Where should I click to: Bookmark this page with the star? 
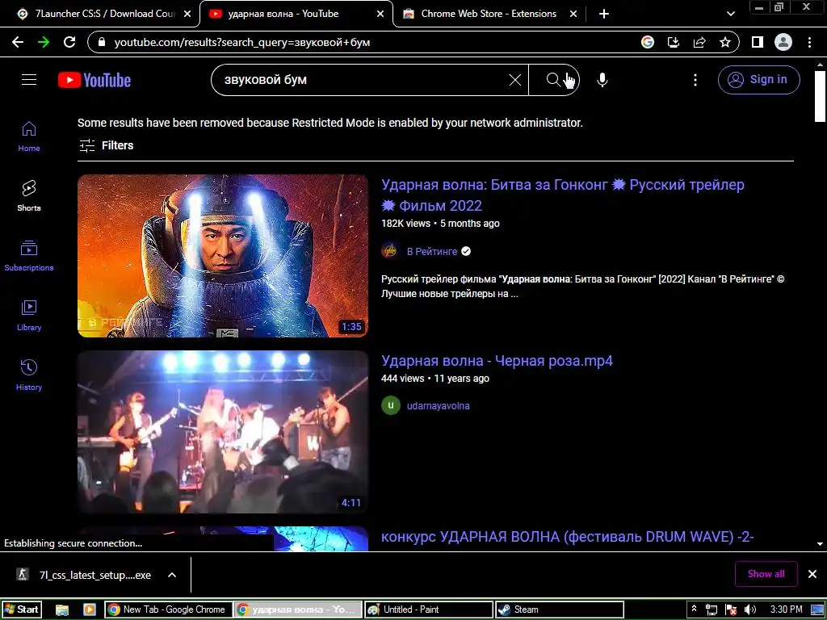click(725, 42)
